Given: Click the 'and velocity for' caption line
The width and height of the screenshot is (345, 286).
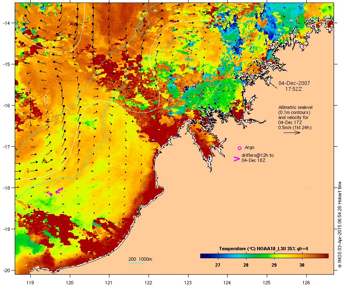Looking at the screenshot, I should coord(293,117).
